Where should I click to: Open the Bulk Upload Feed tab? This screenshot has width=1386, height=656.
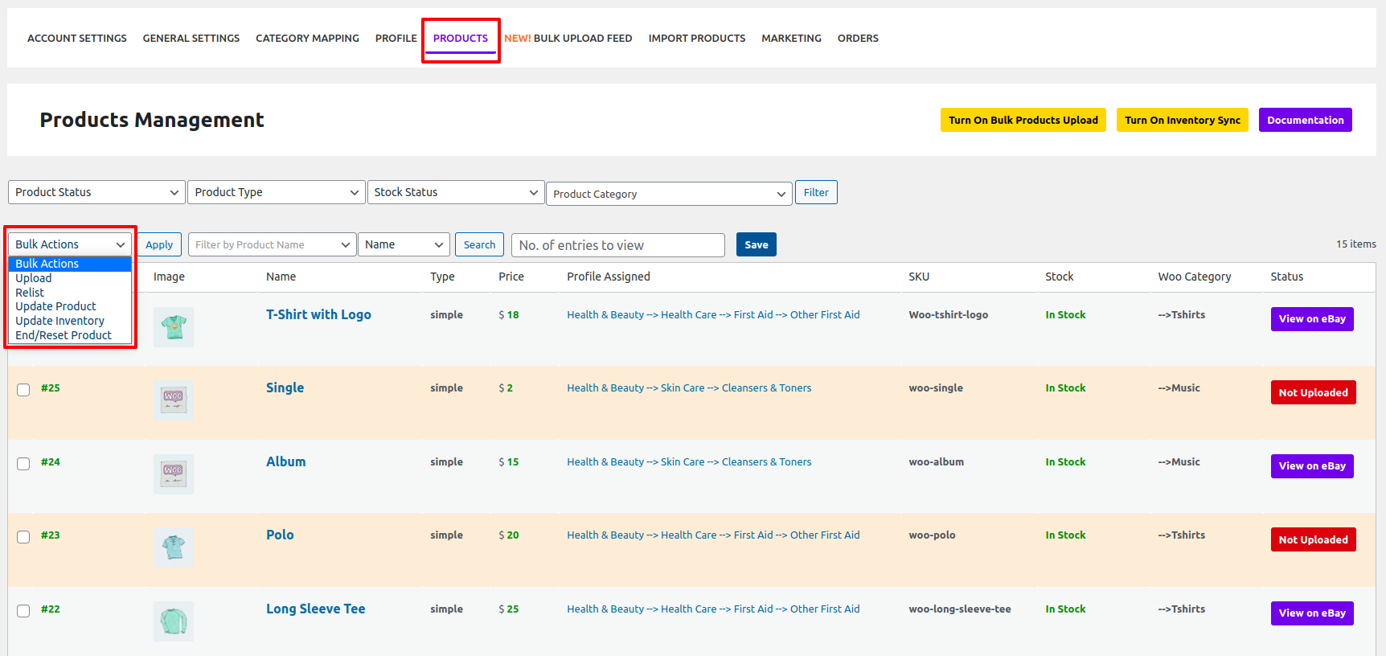pos(568,38)
